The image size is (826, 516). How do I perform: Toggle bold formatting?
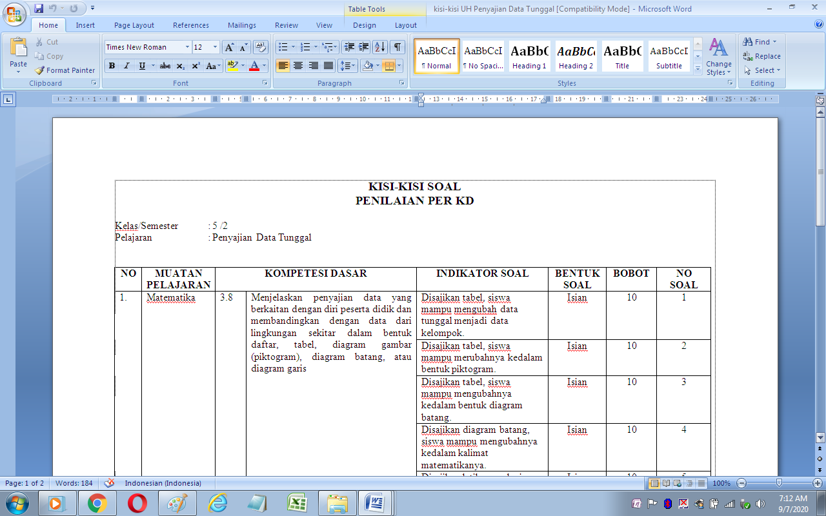pyautogui.click(x=112, y=66)
